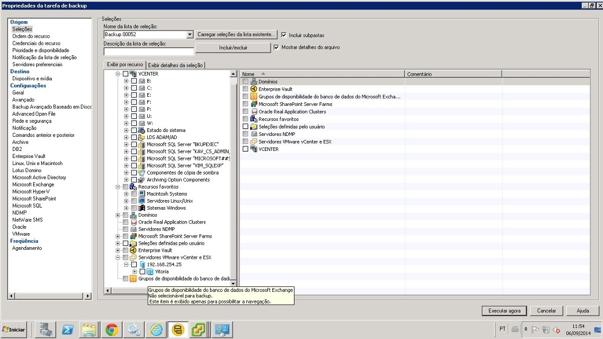Select the Exibir por recurso tab
This screenshot has width=603, height=339.
125,65
